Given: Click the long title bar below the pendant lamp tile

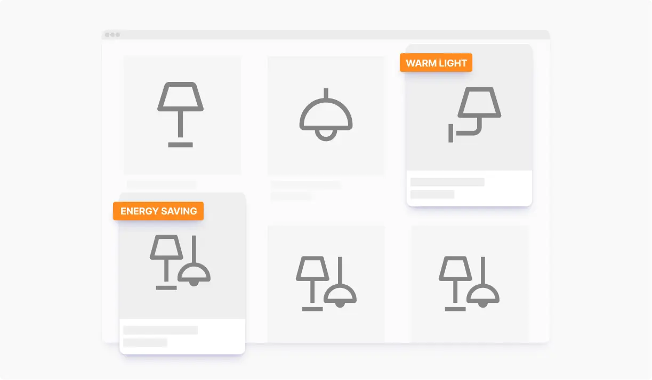Looking at the screenshot, I should tap(305, 185).
